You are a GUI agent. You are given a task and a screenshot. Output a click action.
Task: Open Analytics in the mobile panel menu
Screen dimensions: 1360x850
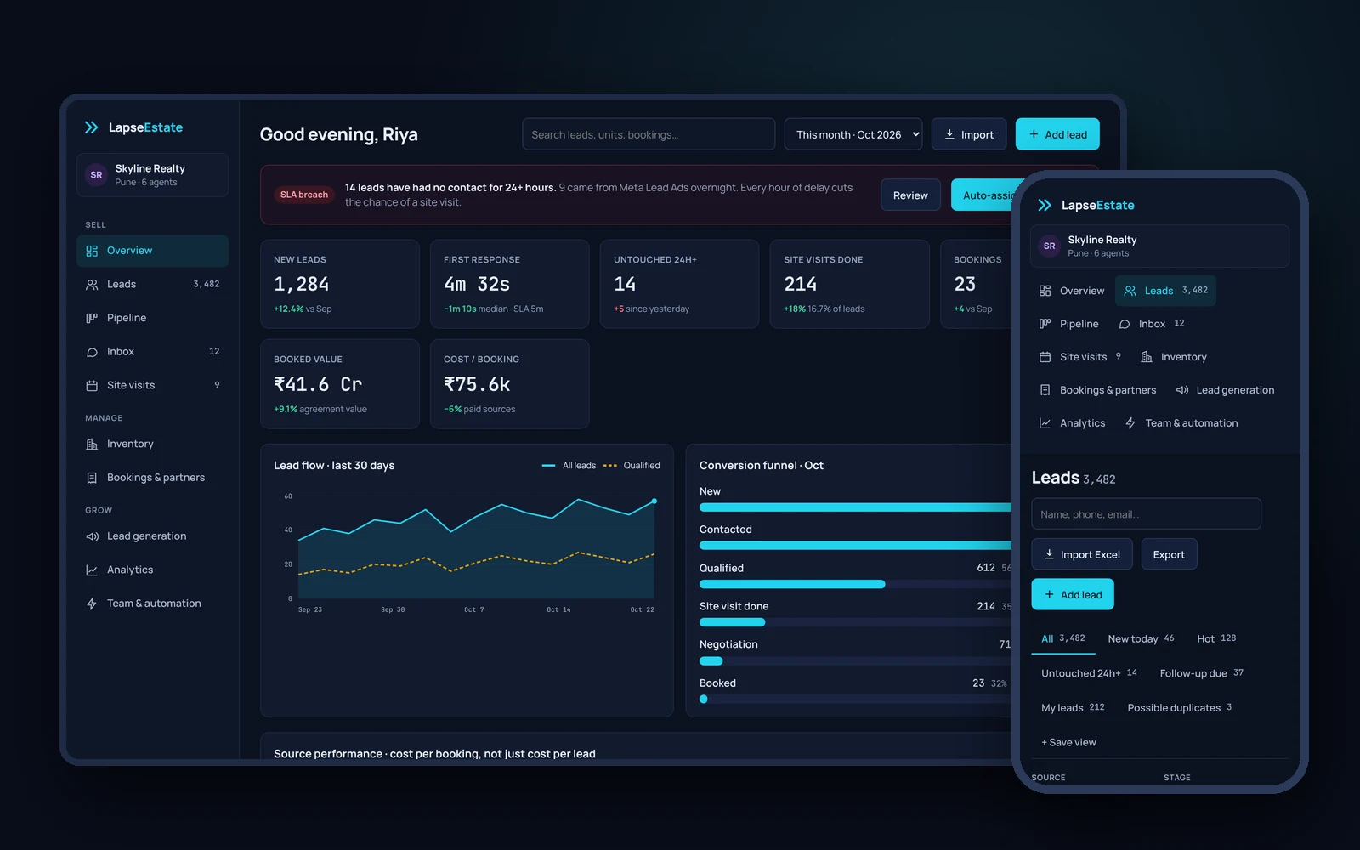(1073, 423)
